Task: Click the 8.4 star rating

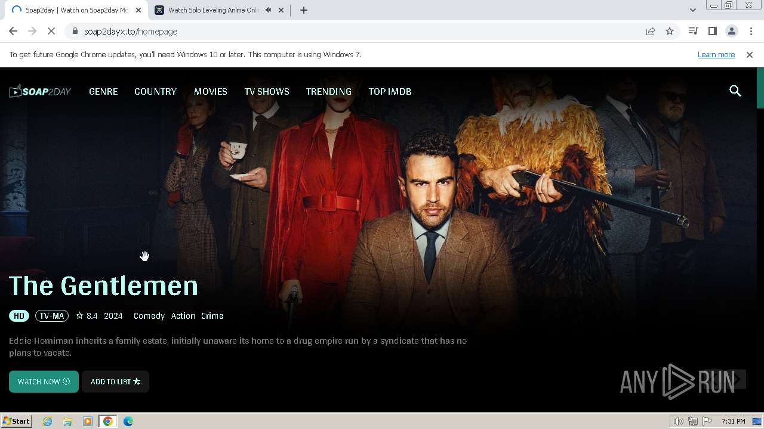Action: click(87, 316)
